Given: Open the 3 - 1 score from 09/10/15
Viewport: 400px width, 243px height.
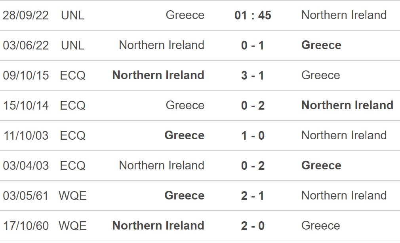Looking at the screenshot, I should coord(253,75).
